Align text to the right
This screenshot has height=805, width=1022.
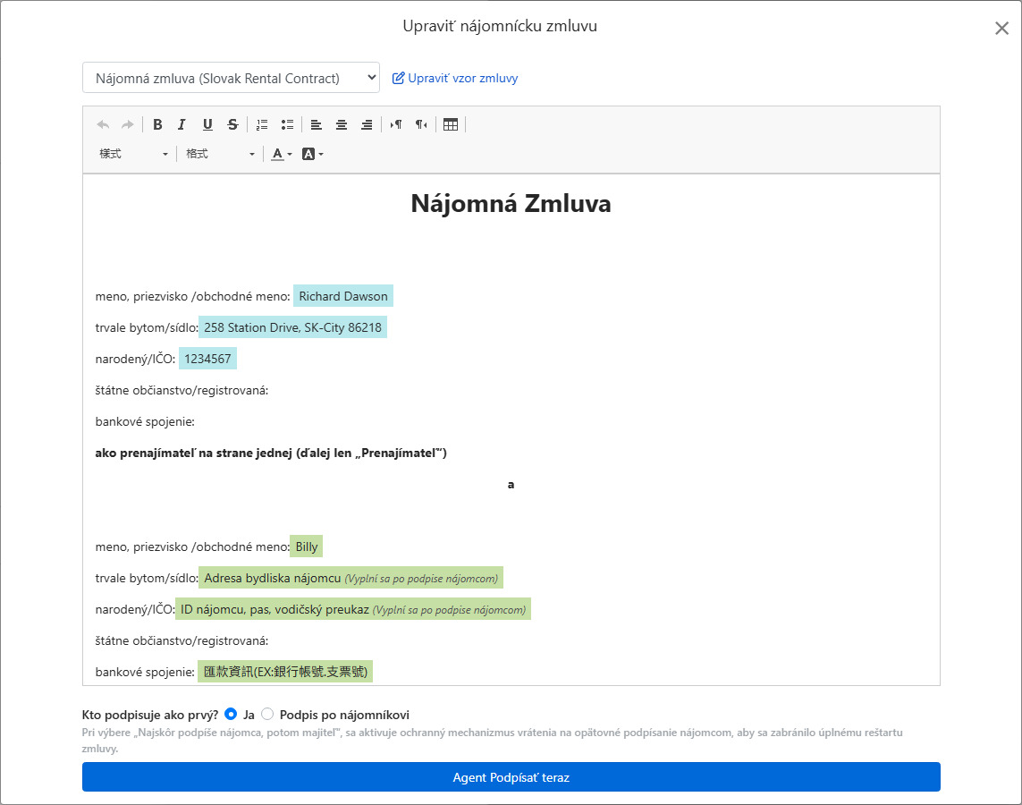click(x=367, y=124)
